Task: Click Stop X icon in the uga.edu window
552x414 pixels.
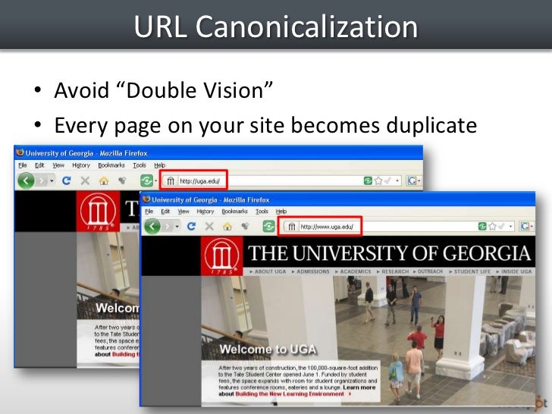Action: tap(85, 181)
